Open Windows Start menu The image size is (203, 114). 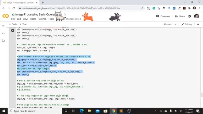point(4,111)
